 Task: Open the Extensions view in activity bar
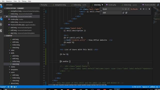pyautogui.click(x=1, y=30)
